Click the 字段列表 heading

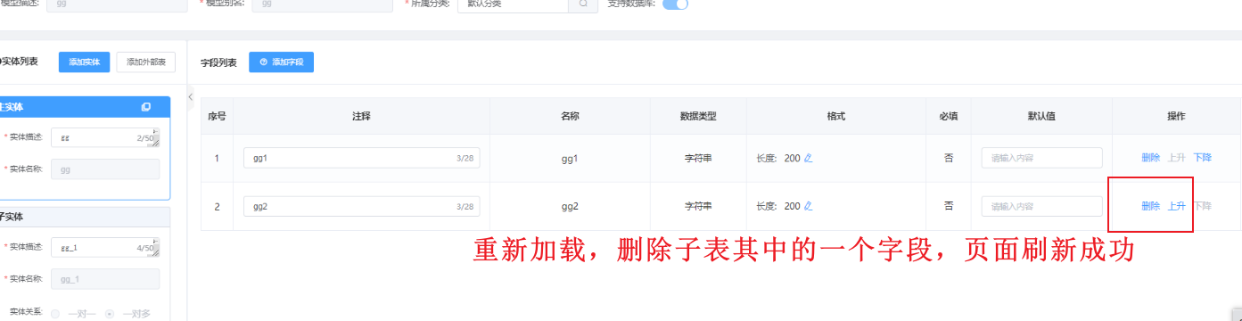tap(218, 62)
